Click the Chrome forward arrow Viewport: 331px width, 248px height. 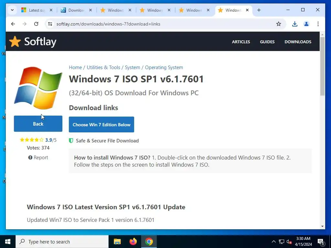pyautogui.click(x=25, y=24)
